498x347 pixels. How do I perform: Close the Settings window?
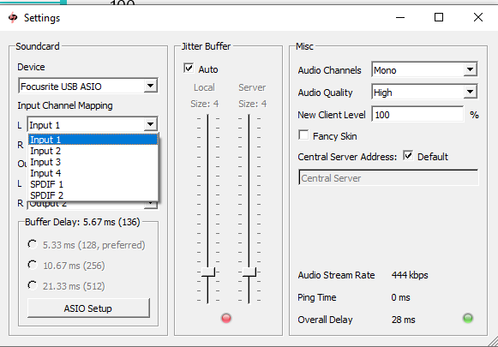click(478, 17)
